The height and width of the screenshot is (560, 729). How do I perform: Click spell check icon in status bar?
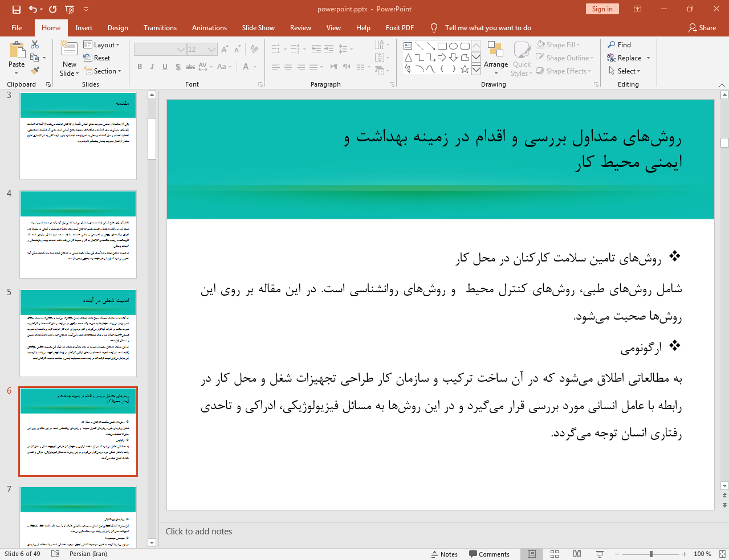(x=55, y=554)
